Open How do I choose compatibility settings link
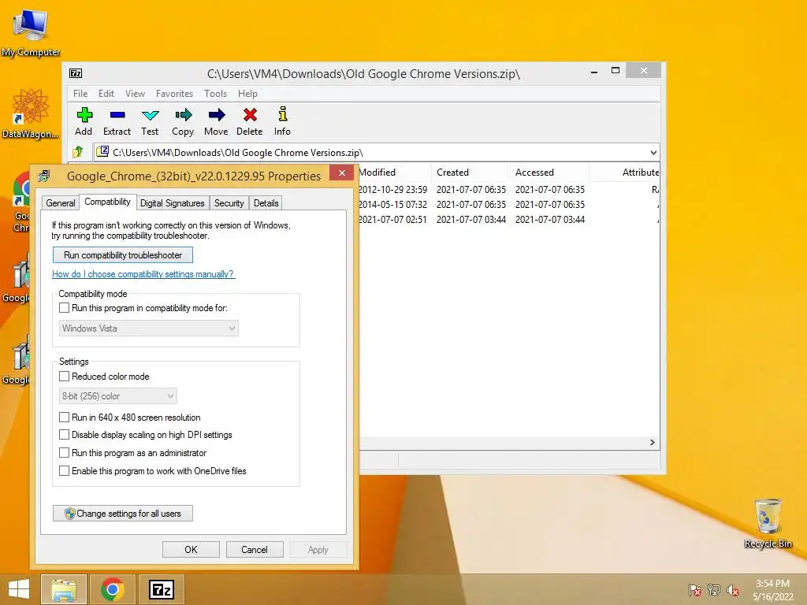 pyautogui.click(x=143, y=274)
